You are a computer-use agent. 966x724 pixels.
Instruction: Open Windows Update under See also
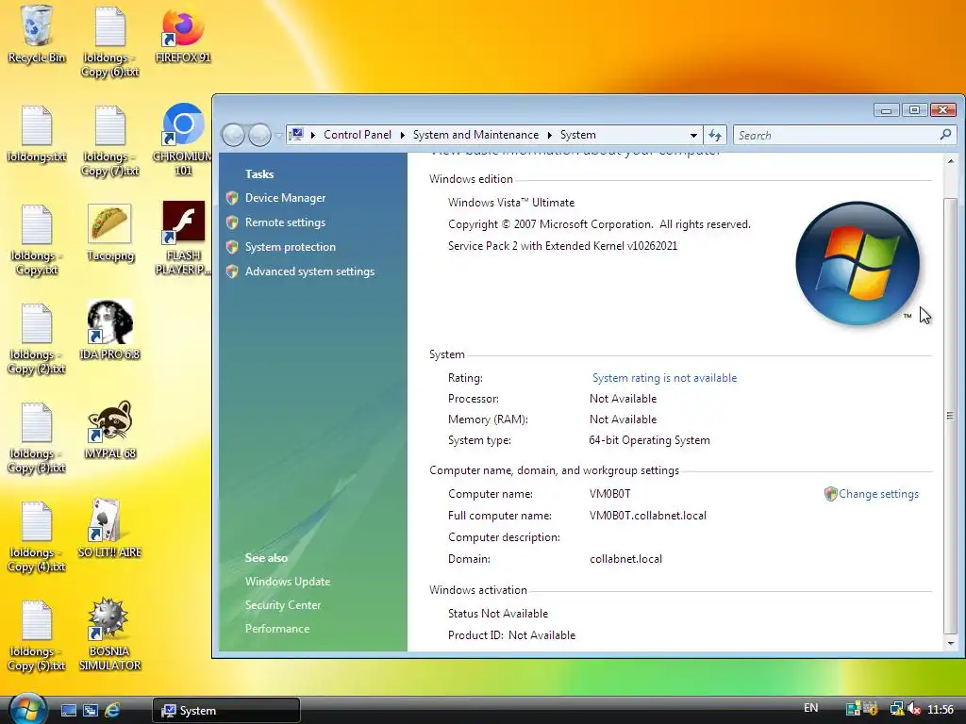[288, 582]
